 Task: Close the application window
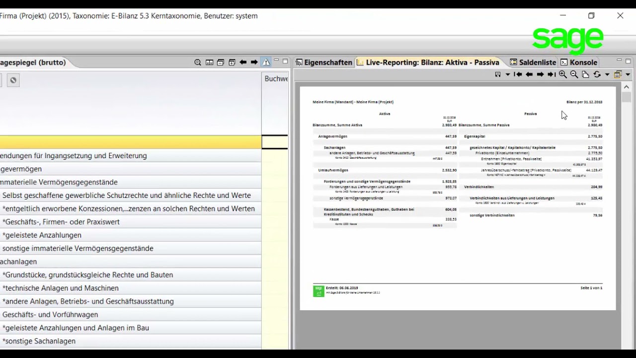tap(620, 15)
